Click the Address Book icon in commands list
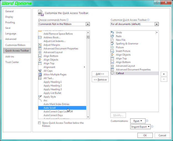 click(40, 37)
